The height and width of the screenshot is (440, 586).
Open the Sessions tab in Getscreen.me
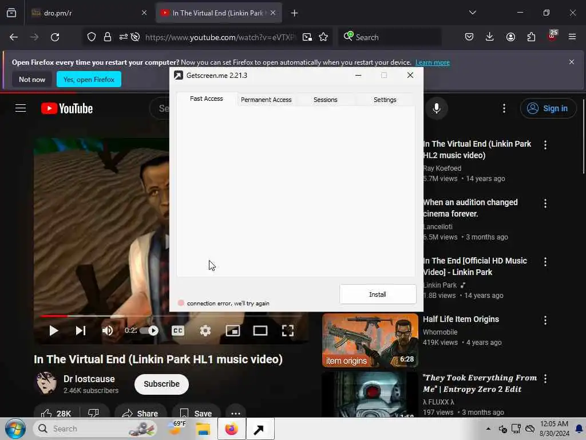pyautogui.click(x=325, y=100)
